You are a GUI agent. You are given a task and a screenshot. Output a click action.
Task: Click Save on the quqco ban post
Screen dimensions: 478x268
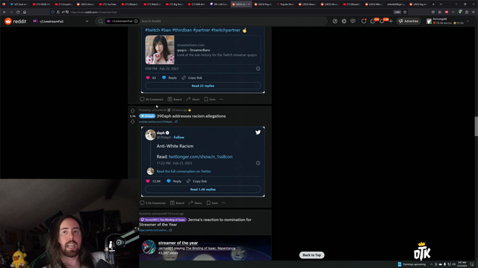[x=210, y=99]
